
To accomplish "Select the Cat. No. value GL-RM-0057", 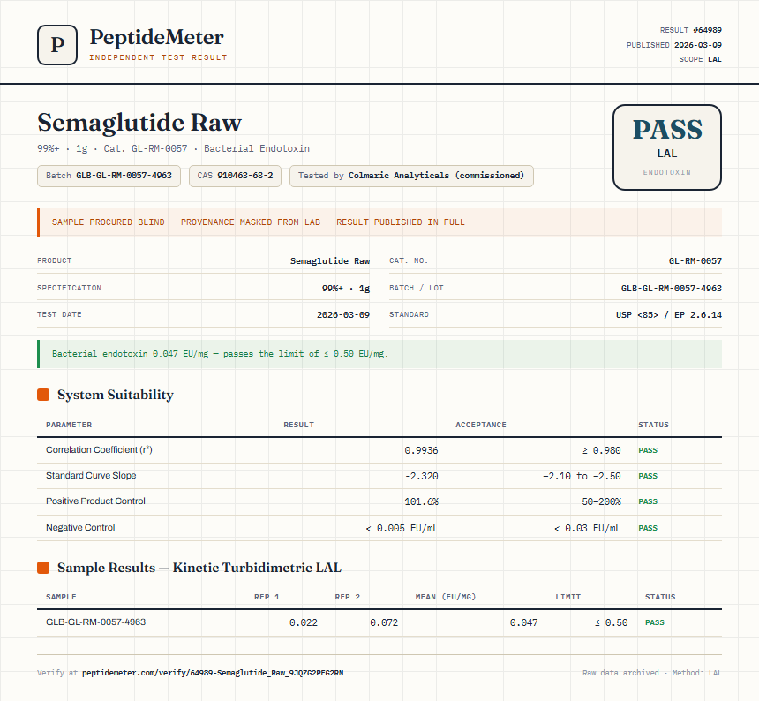I will (x=695, y=261).
